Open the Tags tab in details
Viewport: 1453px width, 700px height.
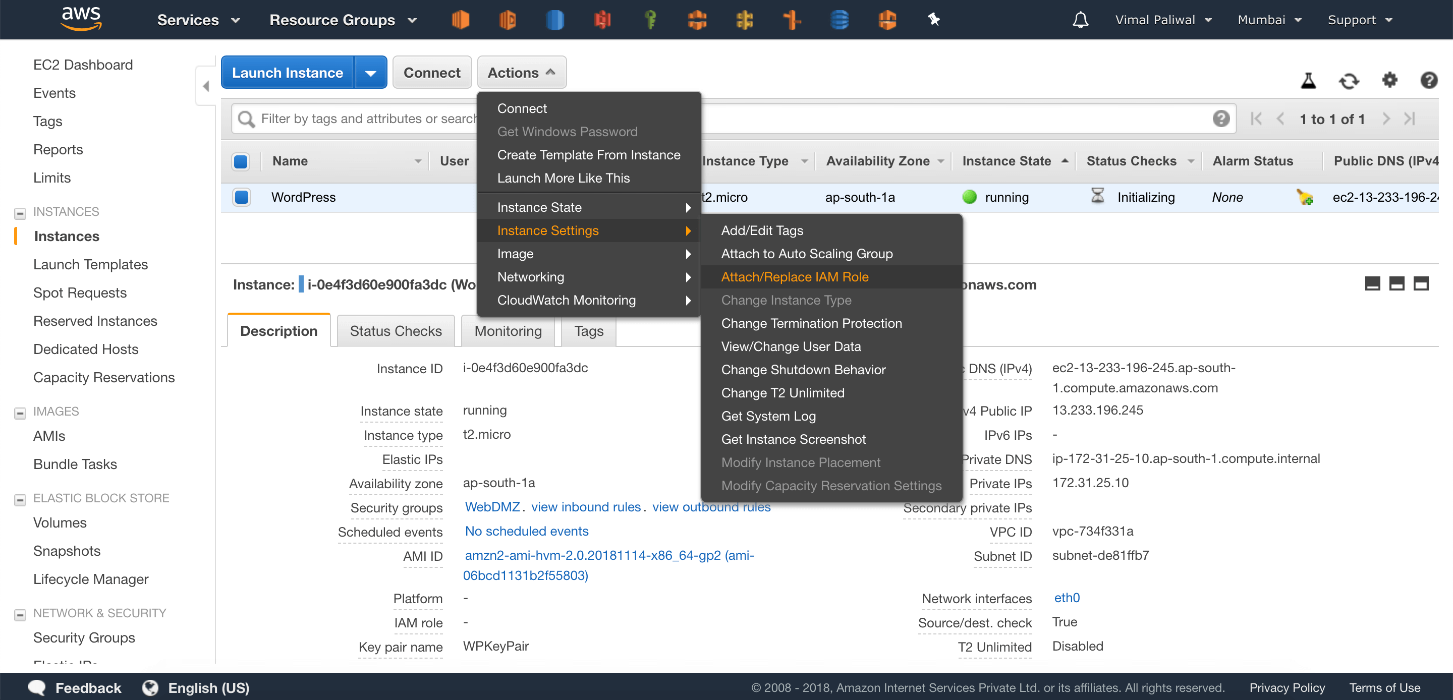click(588, 330)
